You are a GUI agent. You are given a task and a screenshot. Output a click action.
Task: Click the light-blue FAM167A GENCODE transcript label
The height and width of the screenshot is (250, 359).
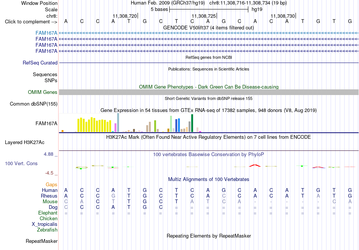(x=46, y=33)
